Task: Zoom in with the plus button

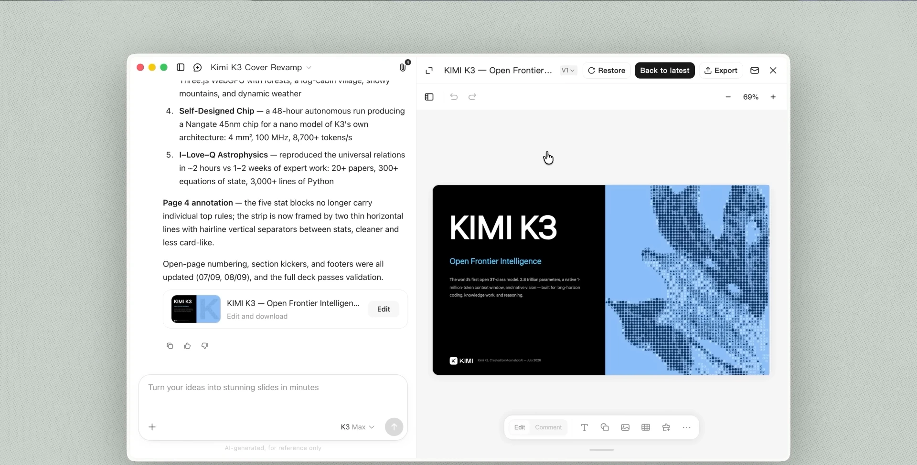Action: [x=773, y=97]
